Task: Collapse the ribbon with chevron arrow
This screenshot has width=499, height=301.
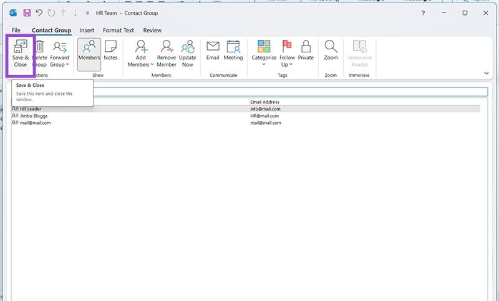Action: [x=486, y=73]
